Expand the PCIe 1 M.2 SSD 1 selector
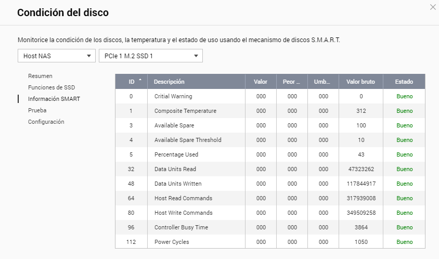439x259 pixels. click(150, 56)
